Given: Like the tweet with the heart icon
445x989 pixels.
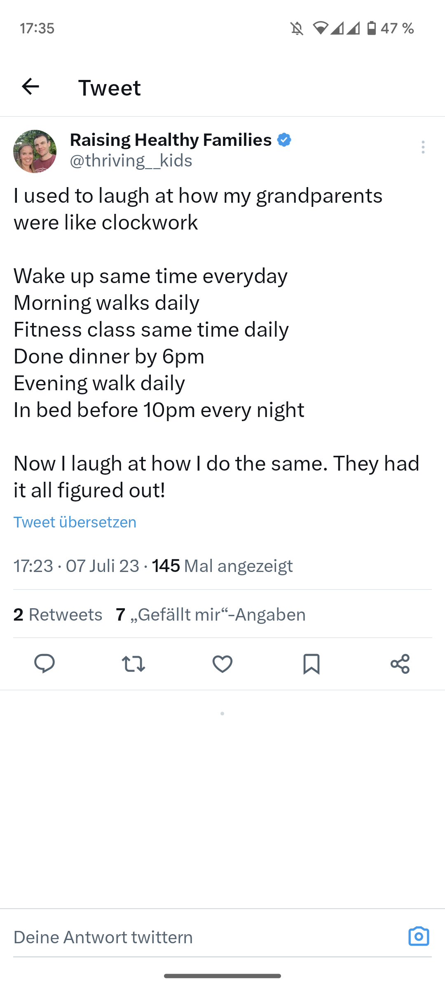Looking at the screenshot, I should coord(222,663).
